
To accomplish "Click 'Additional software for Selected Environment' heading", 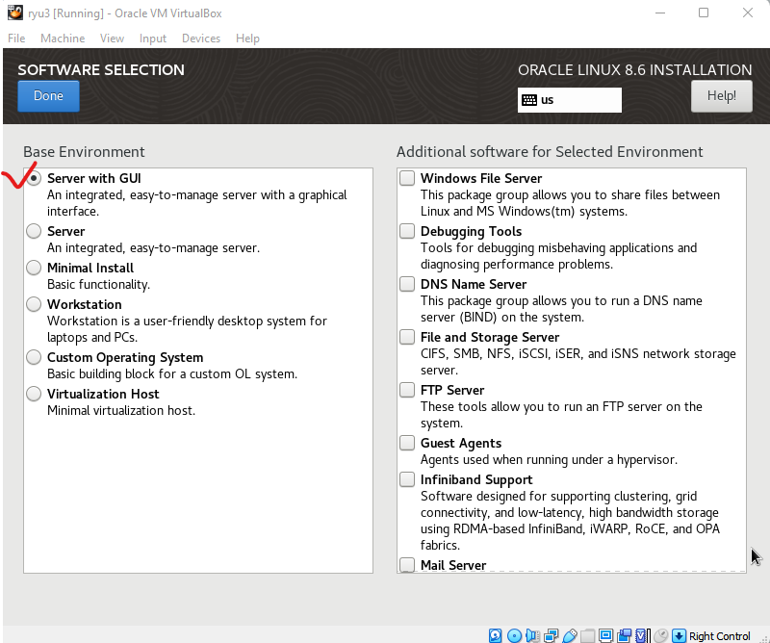I will (550, 152).
